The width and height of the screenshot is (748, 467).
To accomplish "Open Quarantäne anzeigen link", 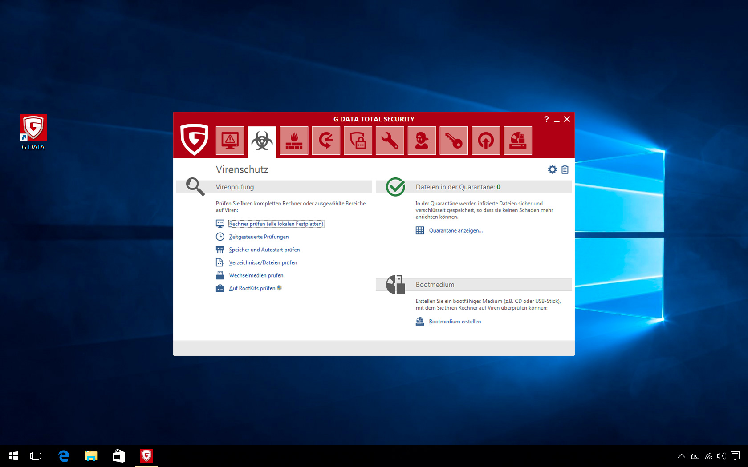I will (456, 230).
